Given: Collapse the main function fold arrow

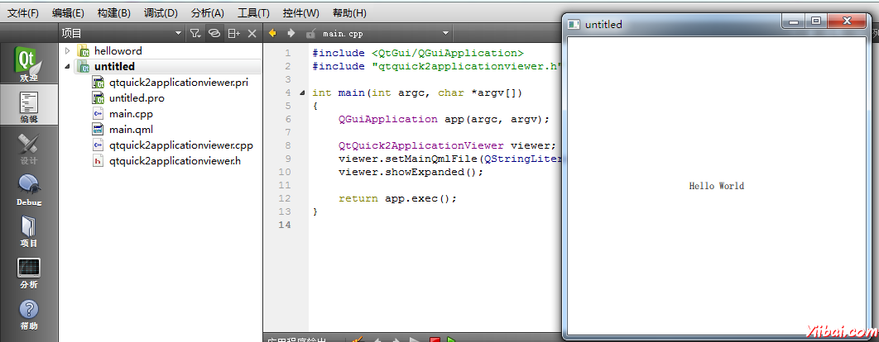Looking at the screenshot, I should coord(301,93).
